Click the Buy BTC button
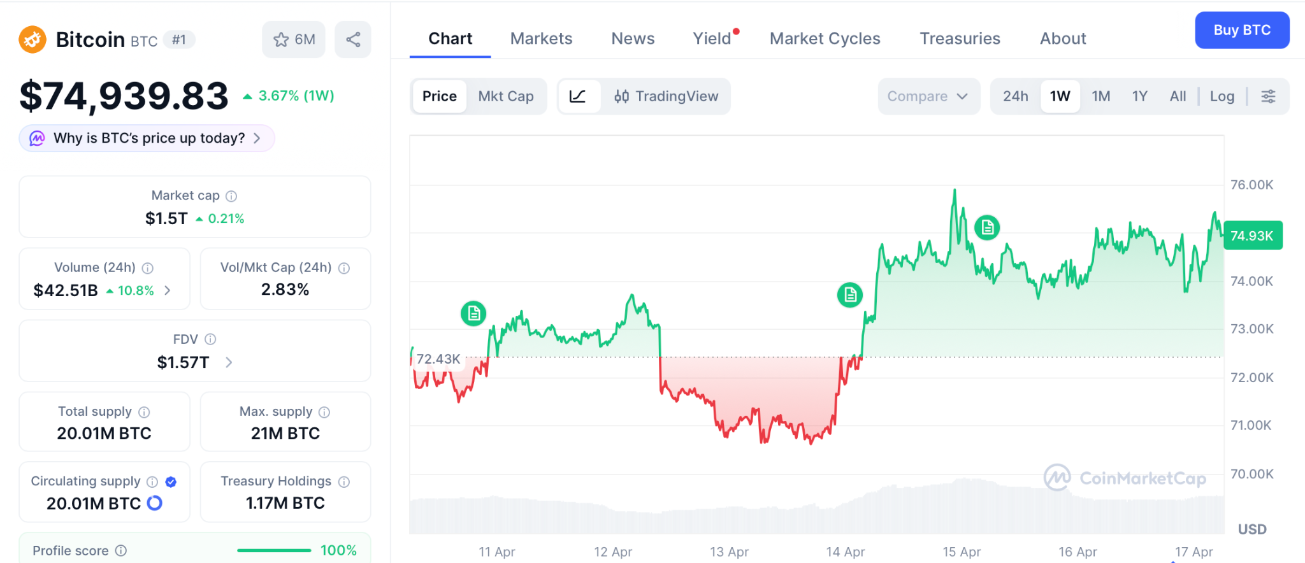 pos(1241,30)
